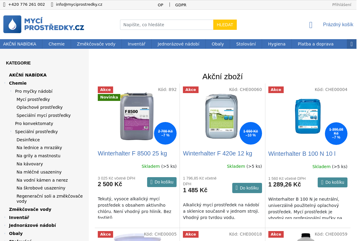Select Pro konvektomaty in the sidebar
The image size is (361, 241).
point(34,124)
